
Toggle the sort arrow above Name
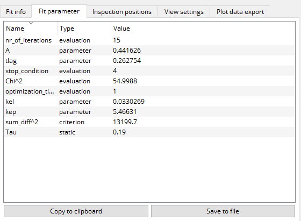31,23
